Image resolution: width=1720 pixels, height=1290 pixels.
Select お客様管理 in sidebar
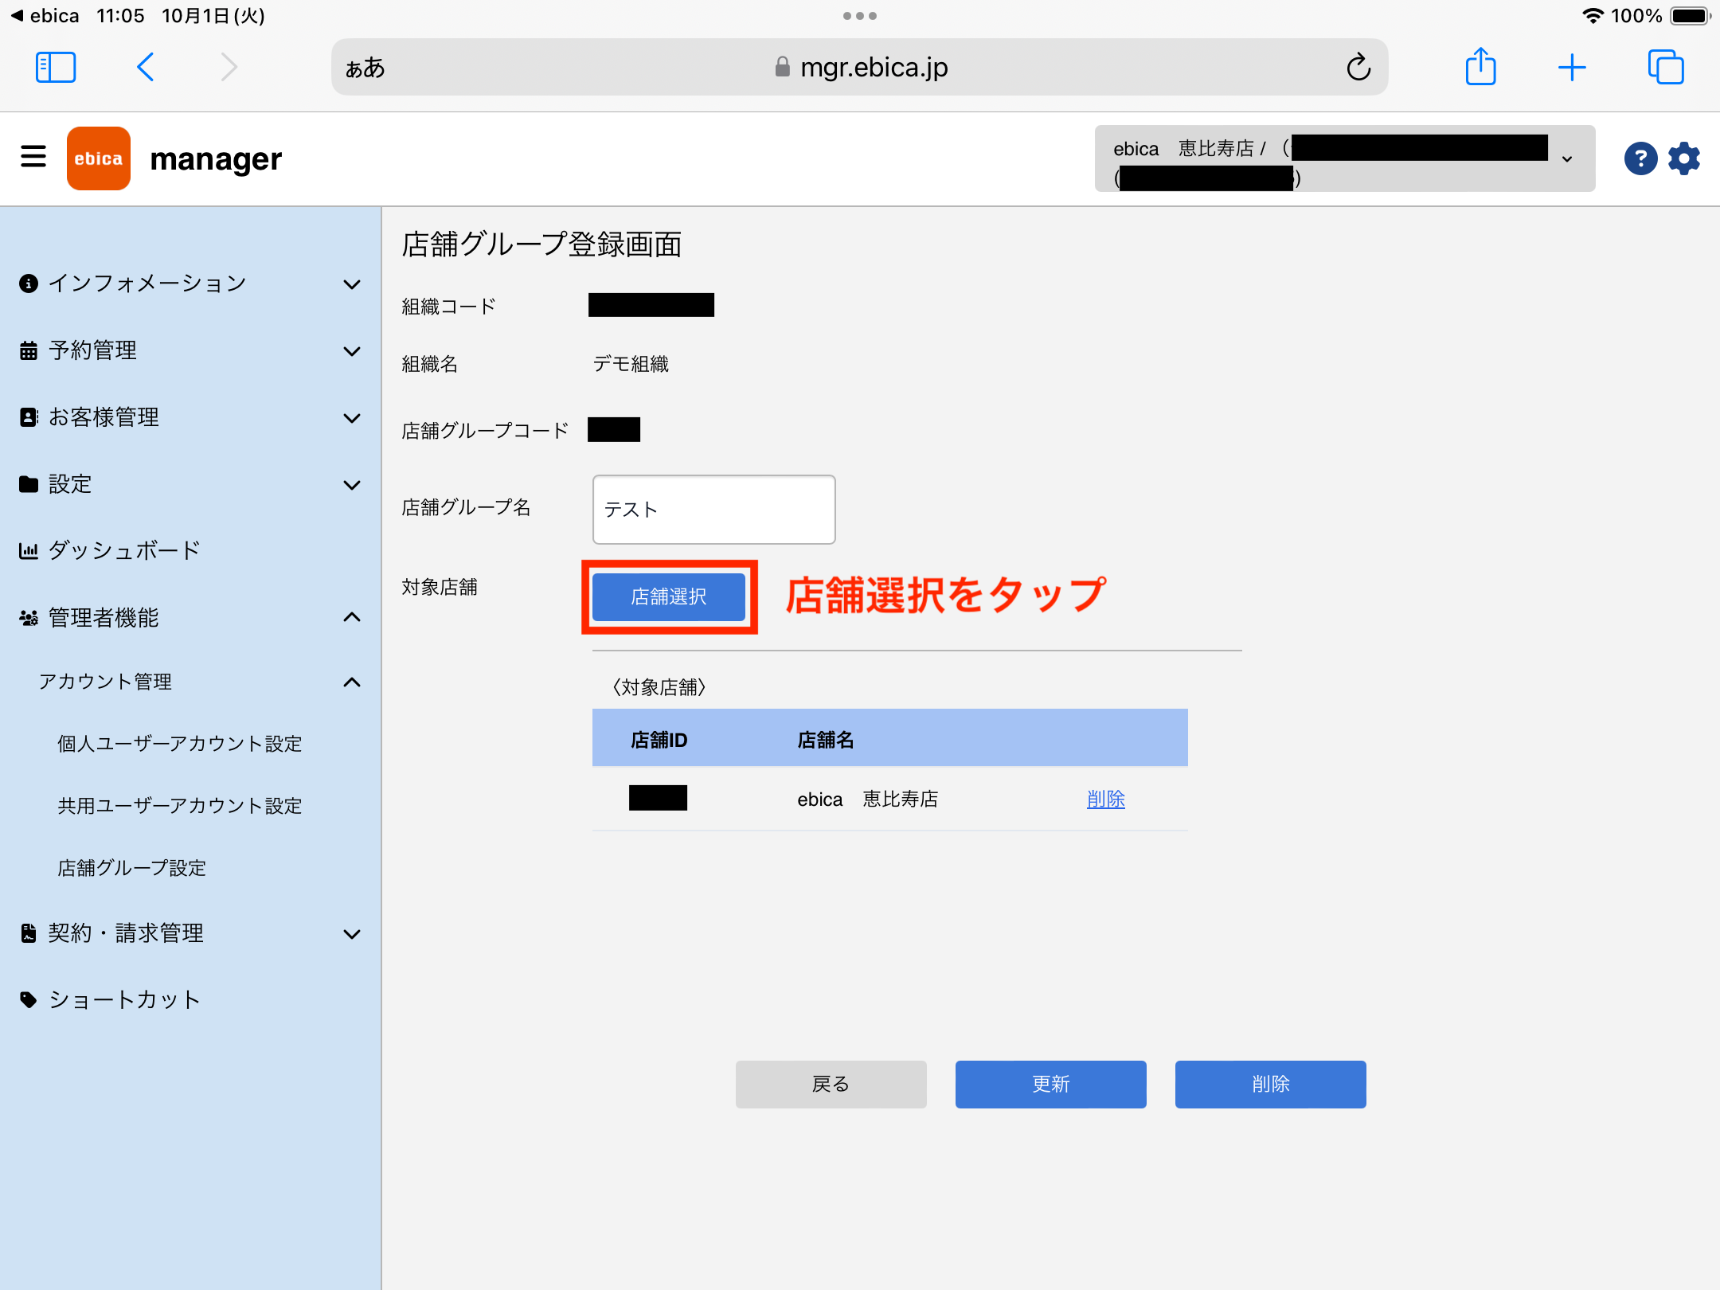coord(104,417)
